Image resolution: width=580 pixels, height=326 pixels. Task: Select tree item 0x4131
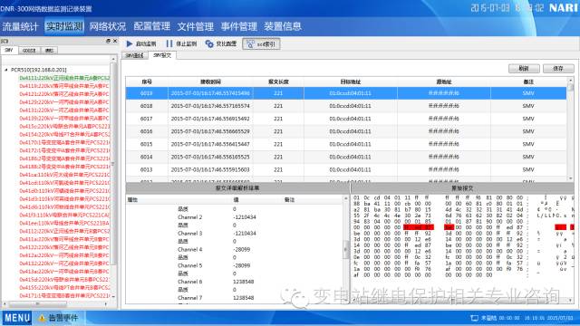[x=64, y=110]
